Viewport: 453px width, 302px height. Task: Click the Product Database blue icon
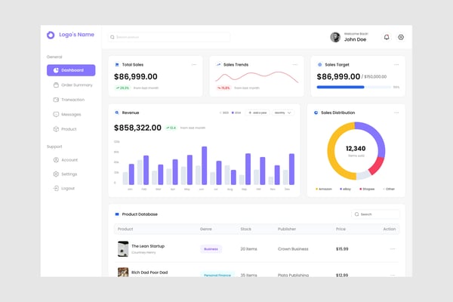pyautogui.click(x=117, y=214)
